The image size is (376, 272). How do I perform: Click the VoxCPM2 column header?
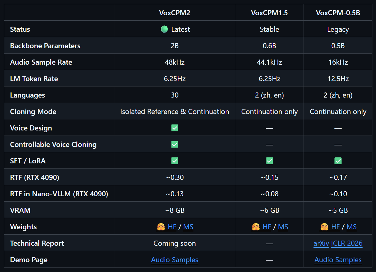coord(175,13)
